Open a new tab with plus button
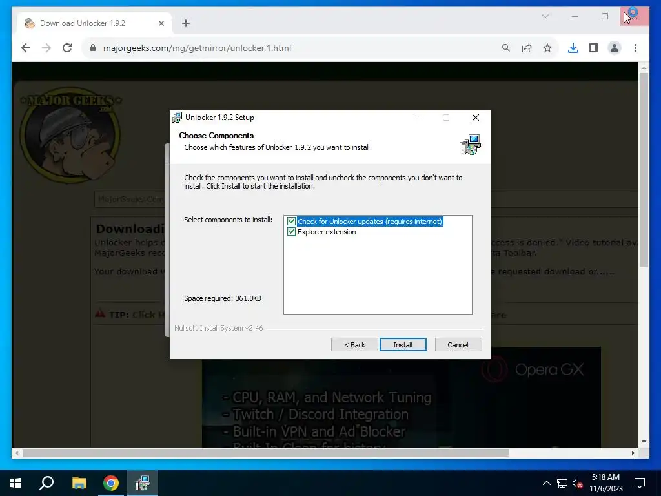Viewport: 661px width, 496px height. point(186,23)
